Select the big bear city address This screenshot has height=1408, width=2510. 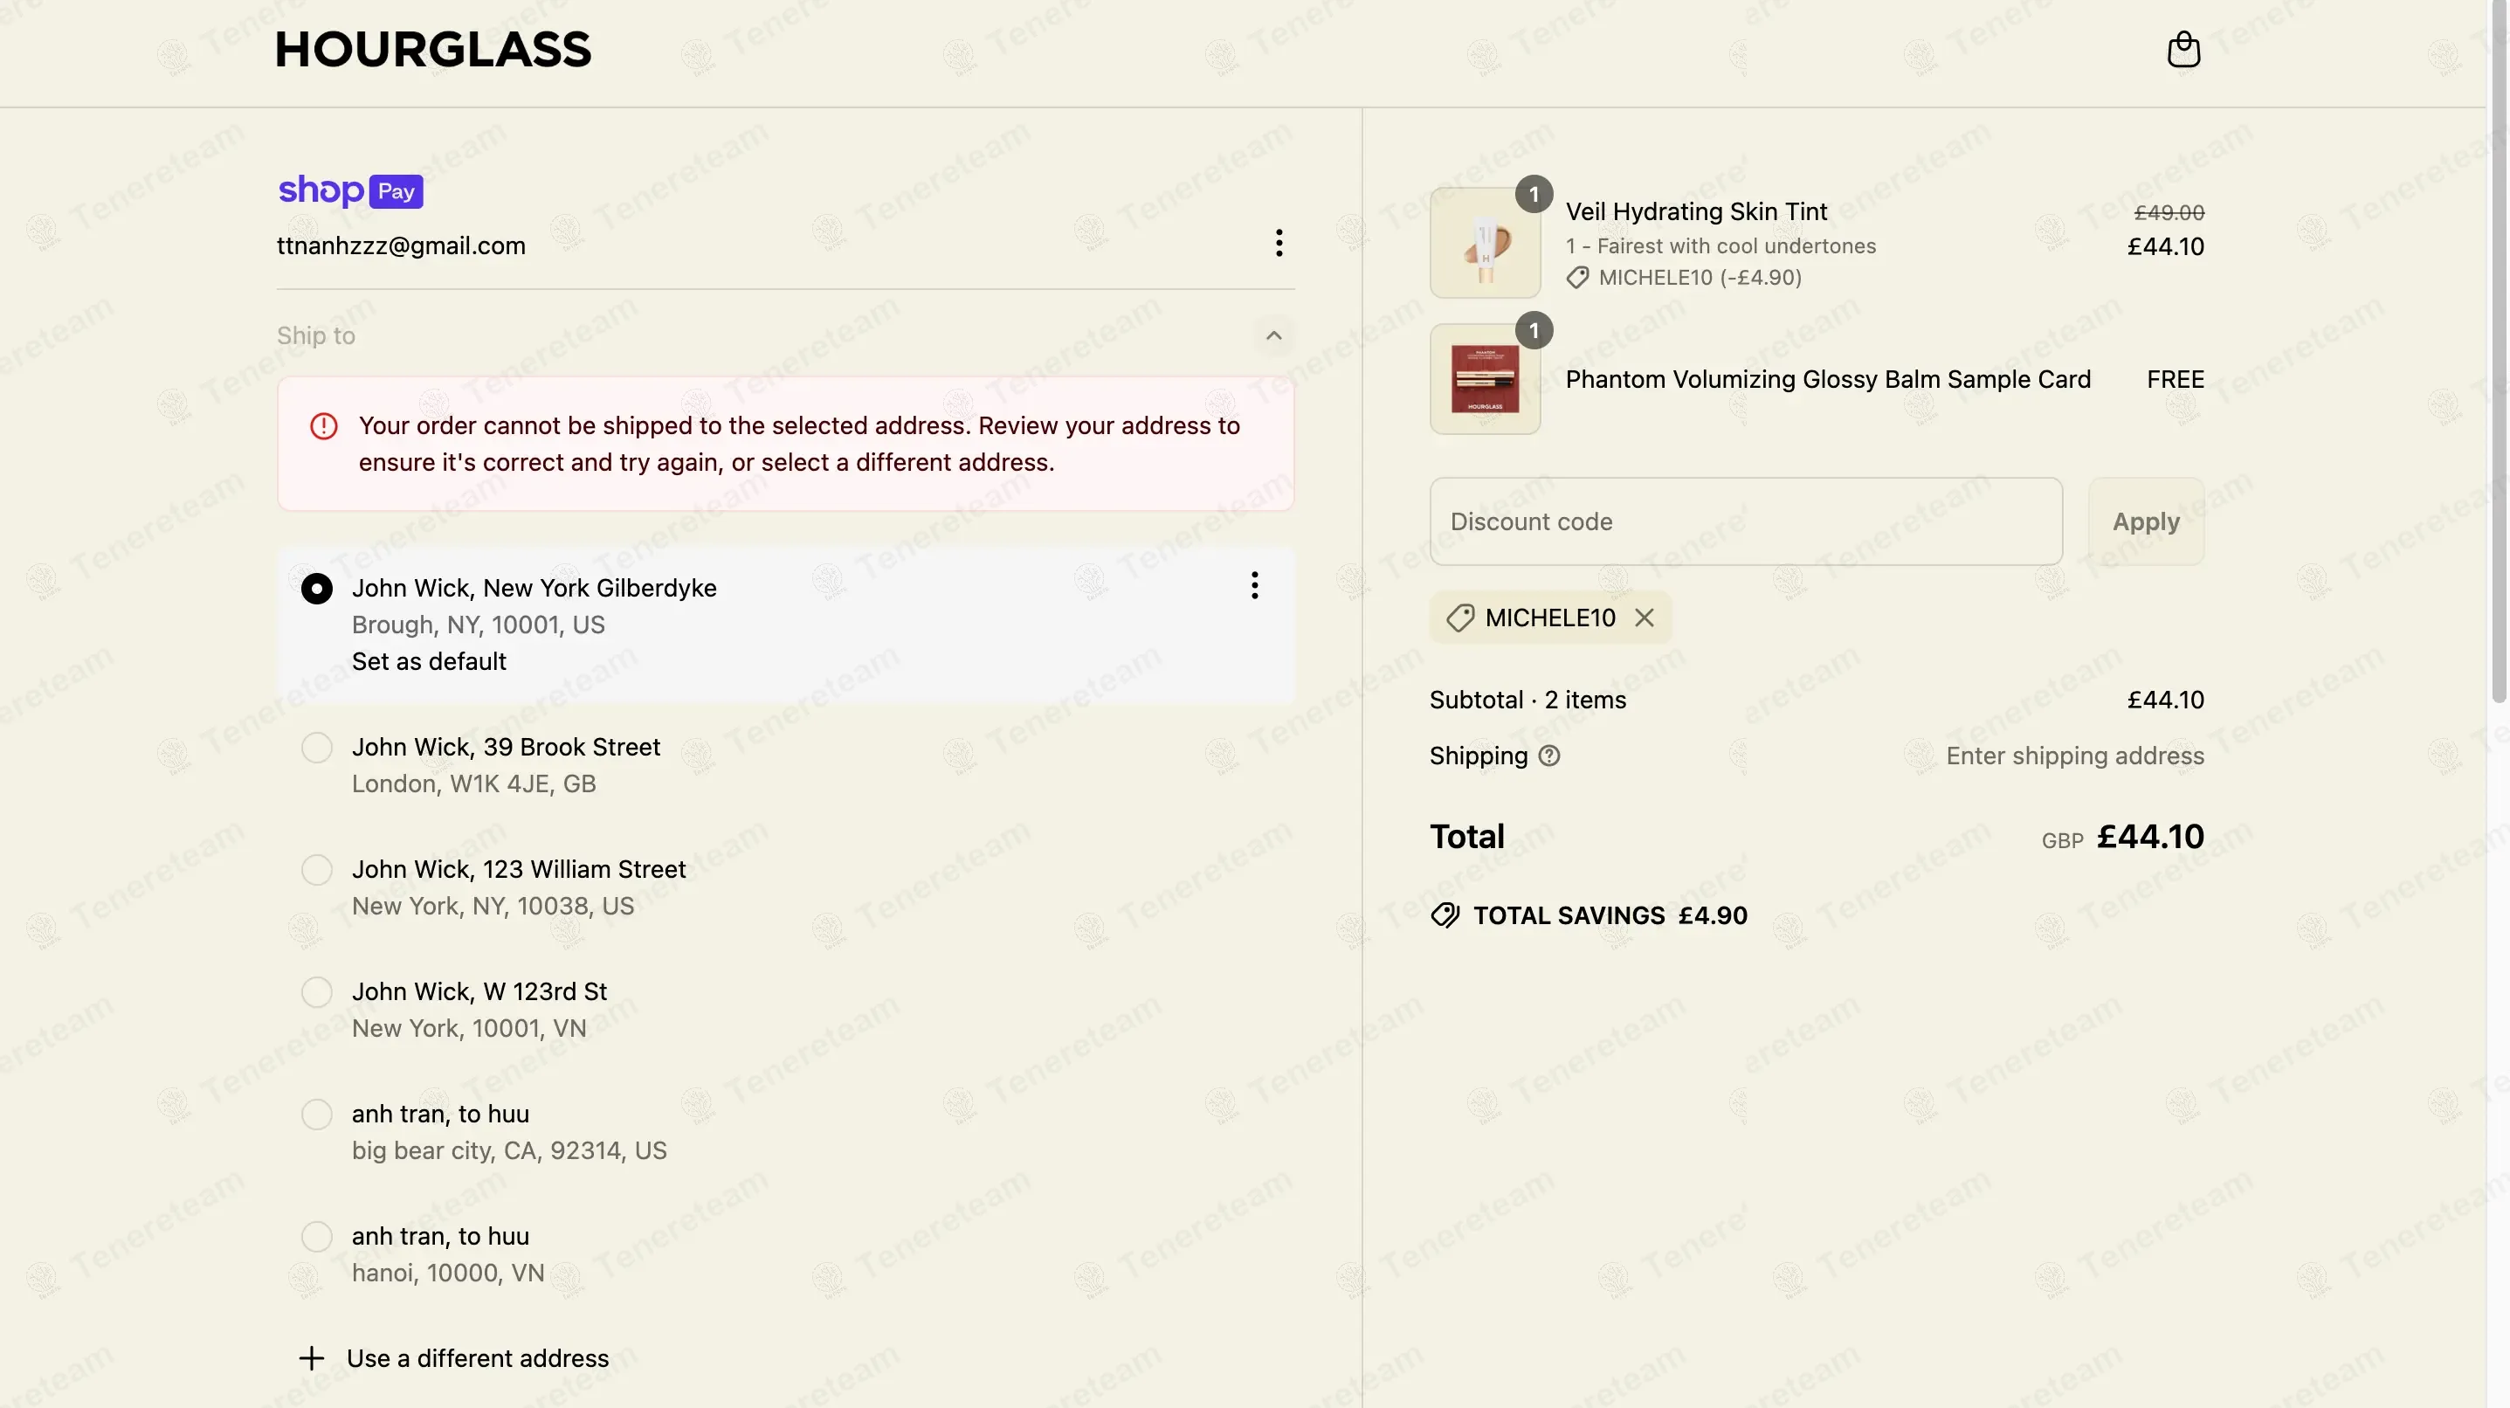point(317,1115)
